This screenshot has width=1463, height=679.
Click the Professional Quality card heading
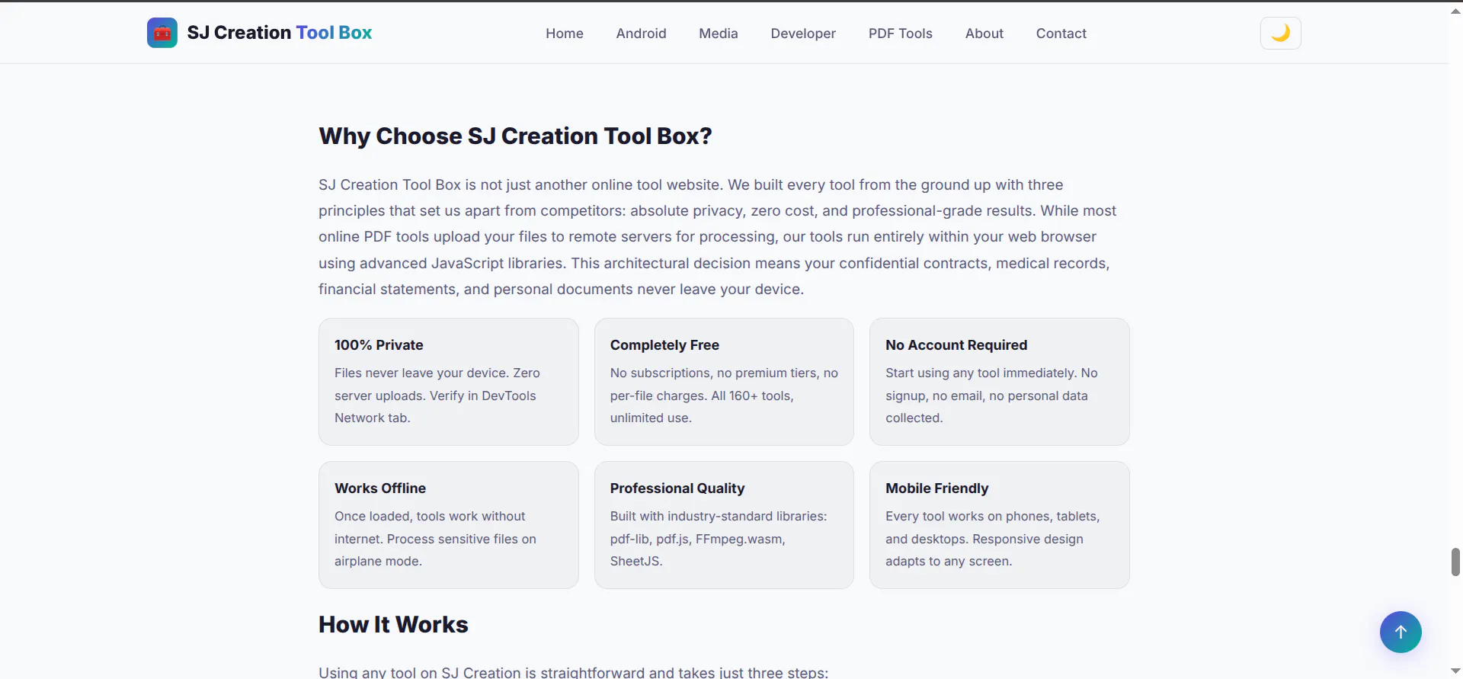click(x=677, y=488)
